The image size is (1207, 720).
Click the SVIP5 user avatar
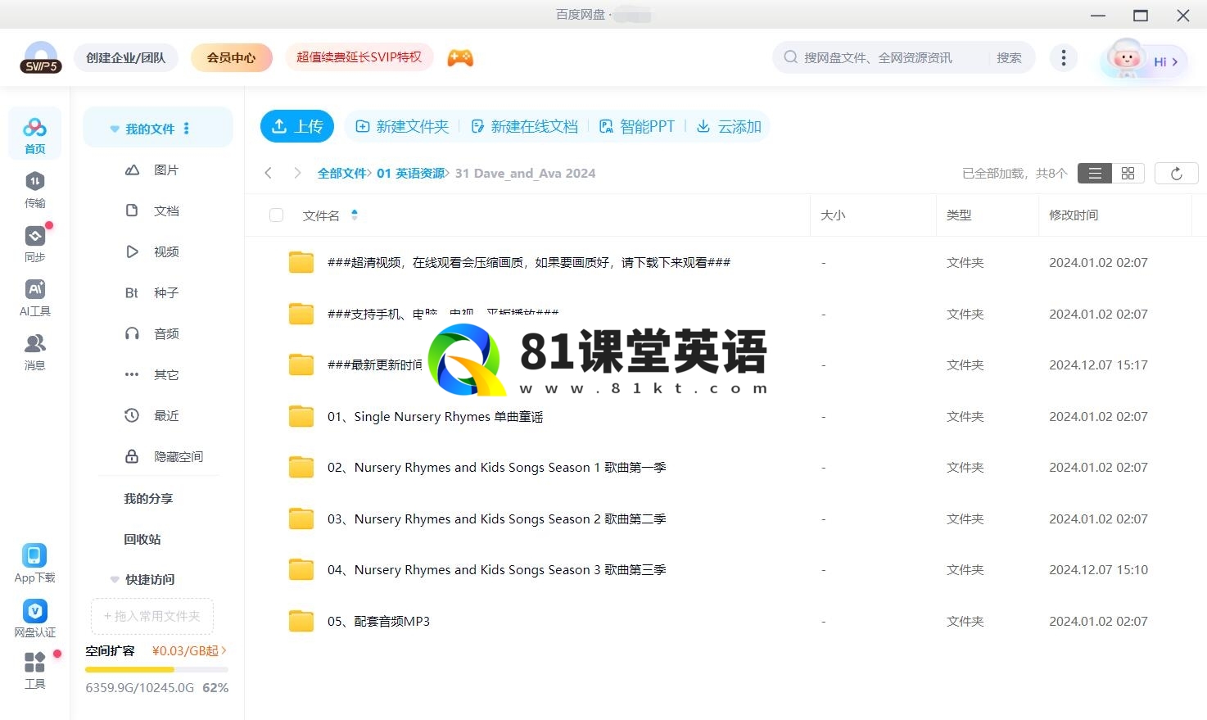(x=41, y=57)
